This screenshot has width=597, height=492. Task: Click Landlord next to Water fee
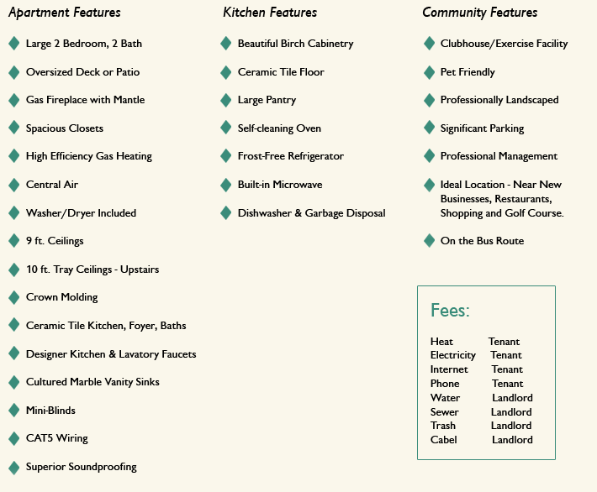click(512, 398)
